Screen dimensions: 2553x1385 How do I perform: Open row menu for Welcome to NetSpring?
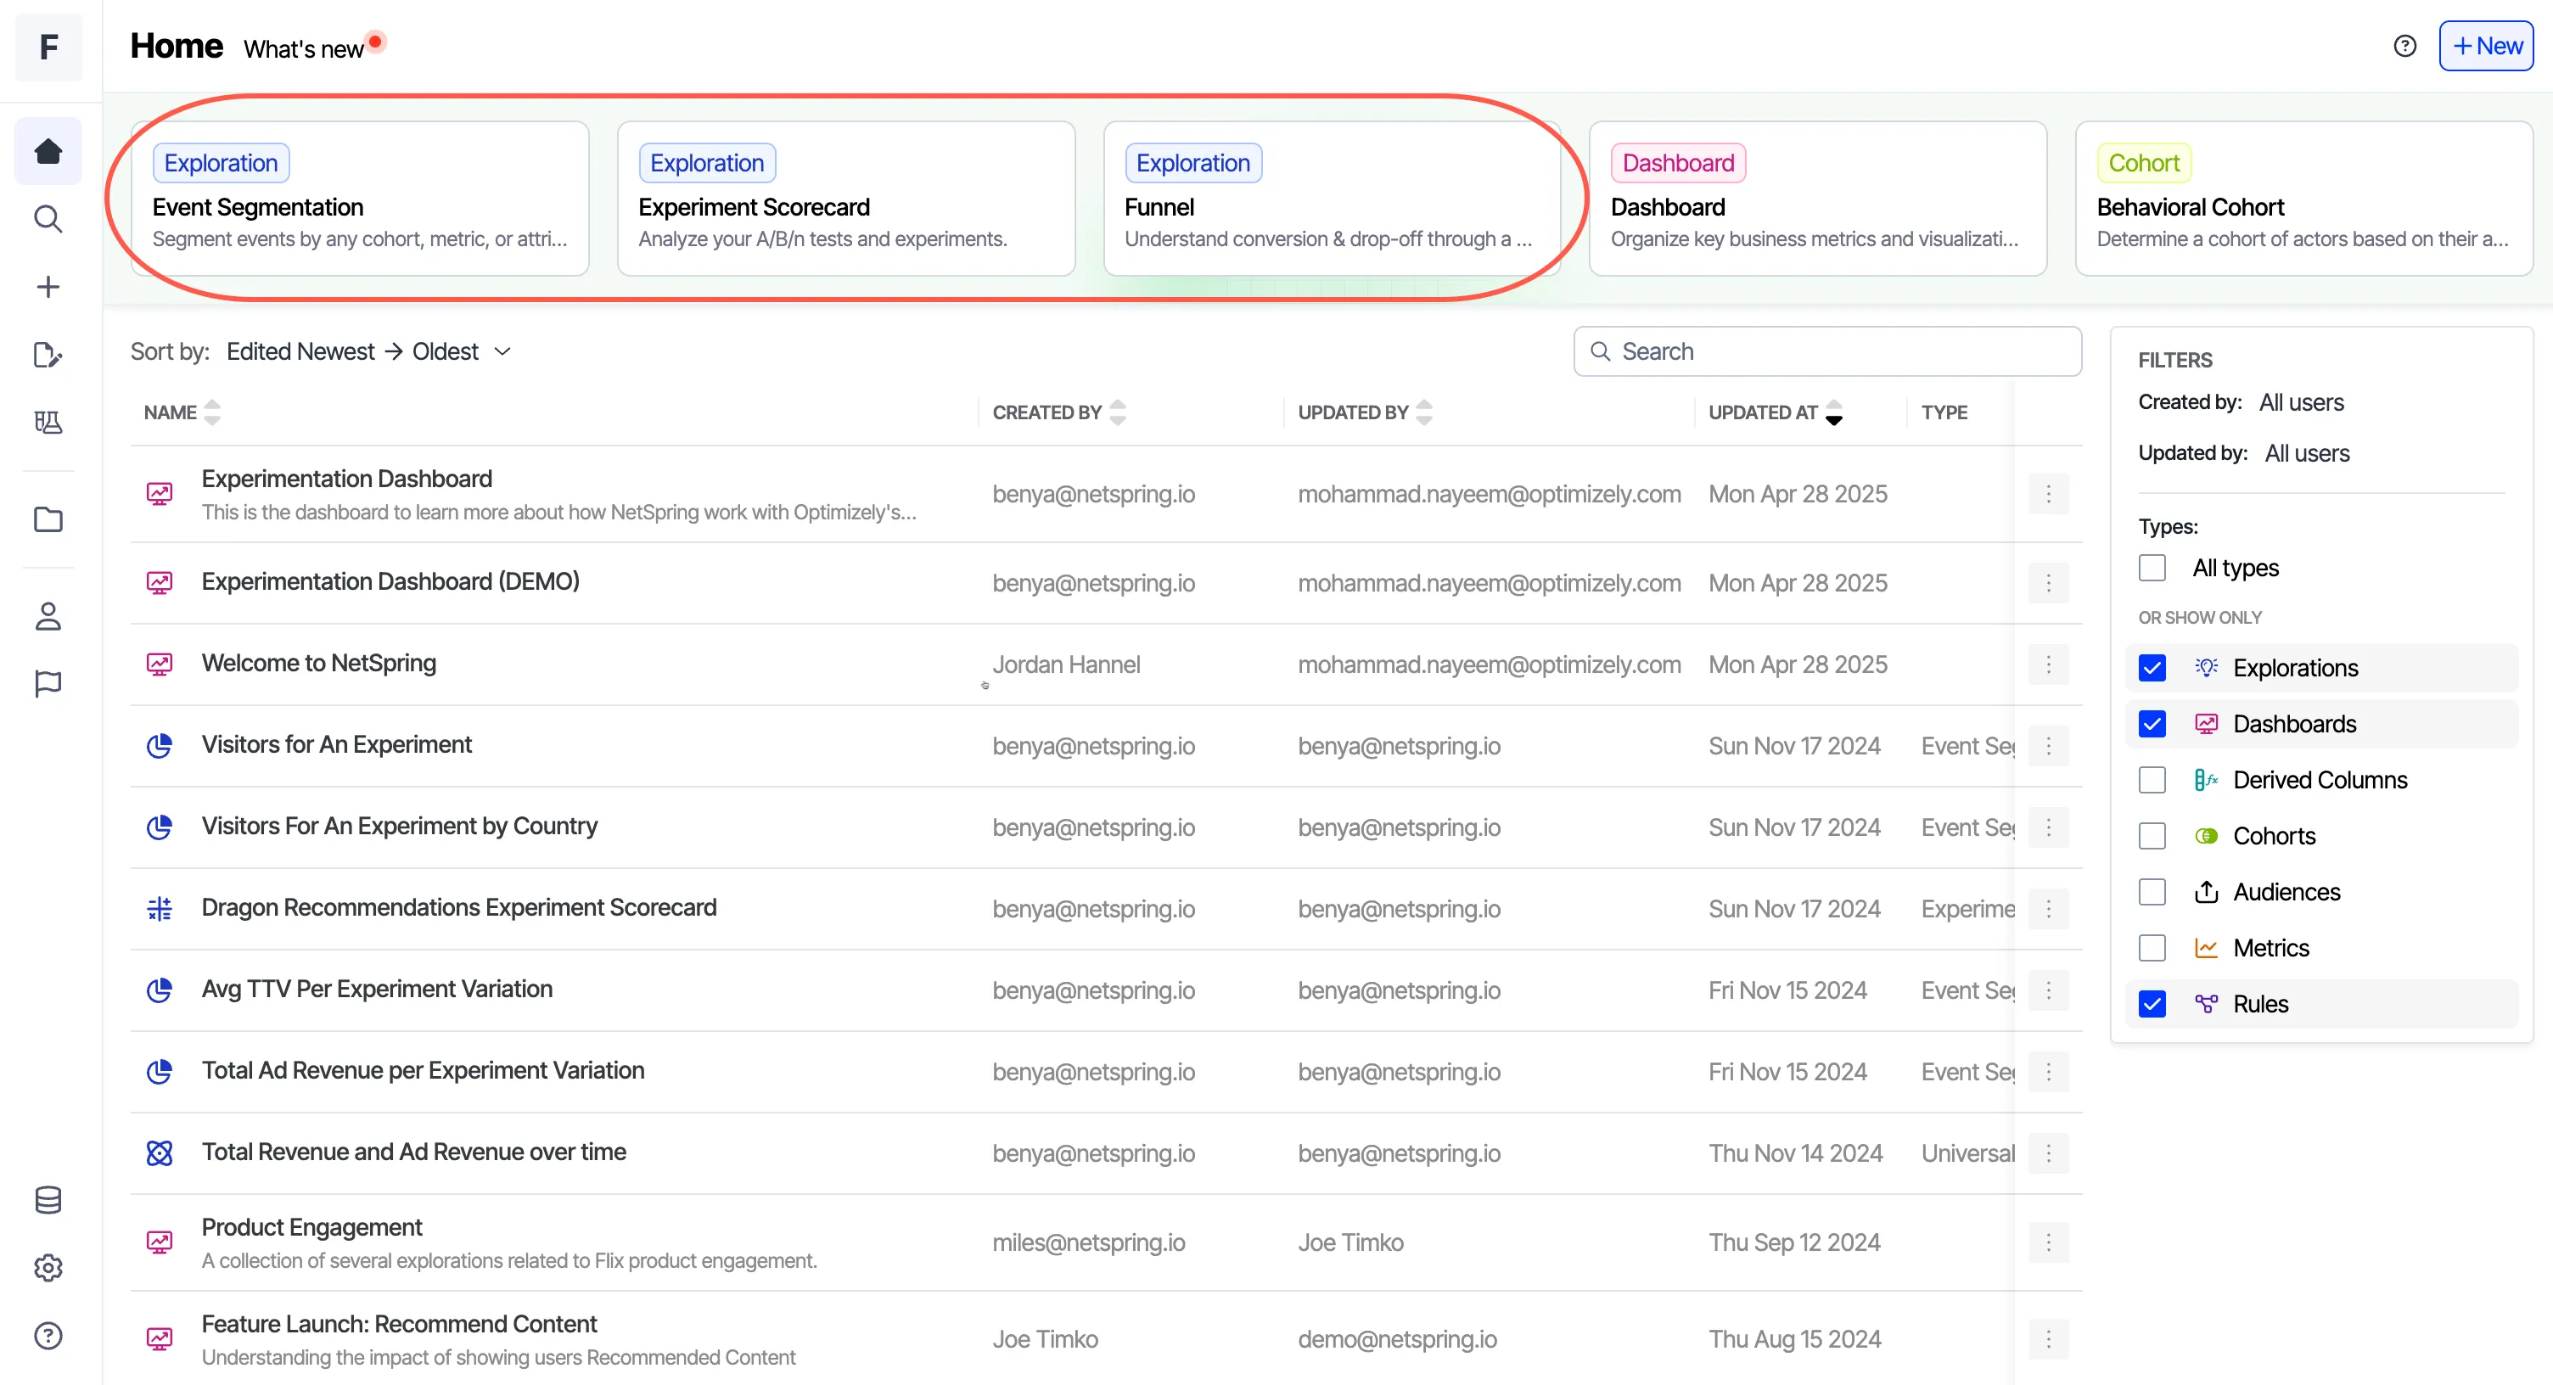(2049, 664)
